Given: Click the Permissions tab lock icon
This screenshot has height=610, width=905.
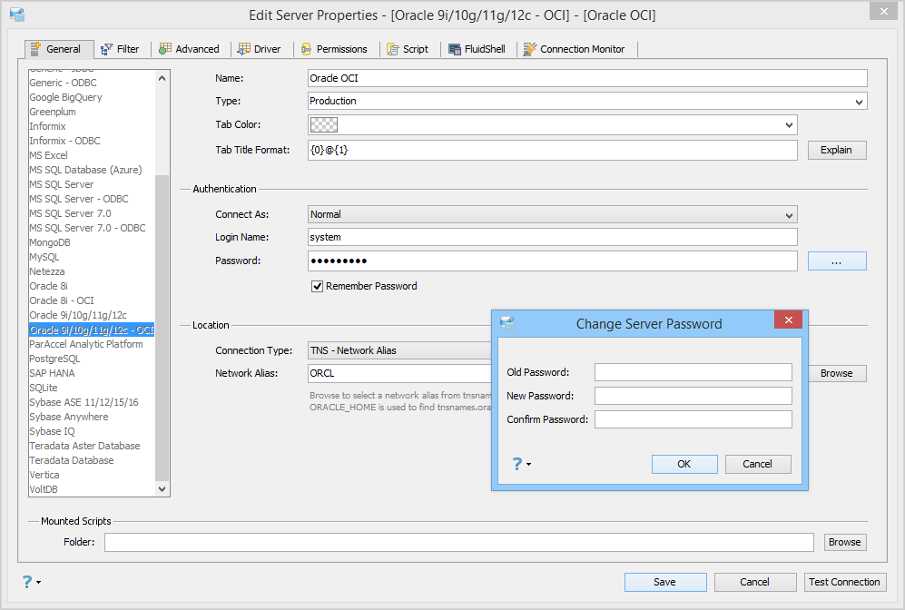Looking at the screenshot, I should coord(307,50).
